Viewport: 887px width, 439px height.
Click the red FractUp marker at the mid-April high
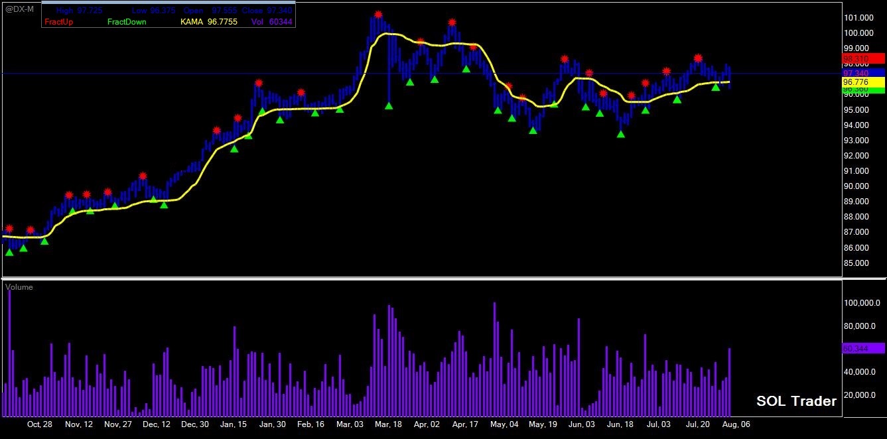point(452,23)
